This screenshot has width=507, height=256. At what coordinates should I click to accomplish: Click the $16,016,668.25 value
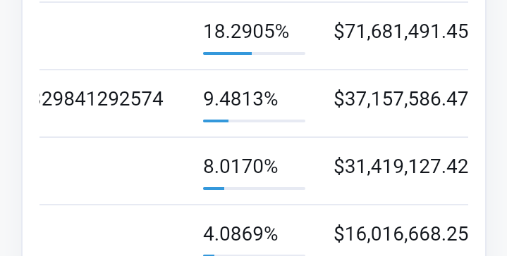401,233
